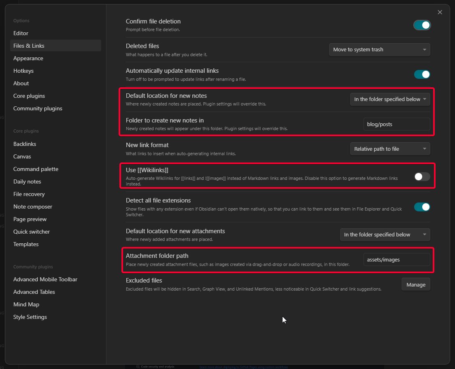The image size is (455, 369).
Task: Switch to the Appearance settings tab
Action: tap(28, 58)
